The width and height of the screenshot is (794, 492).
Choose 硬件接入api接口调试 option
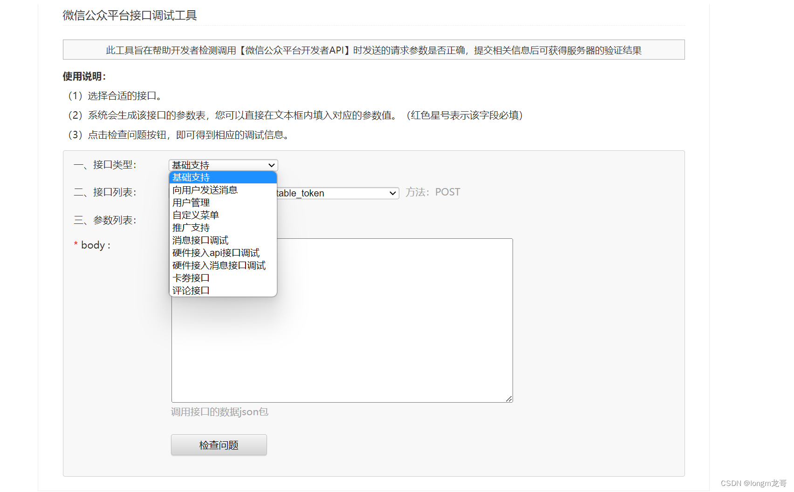coord(223,253)
